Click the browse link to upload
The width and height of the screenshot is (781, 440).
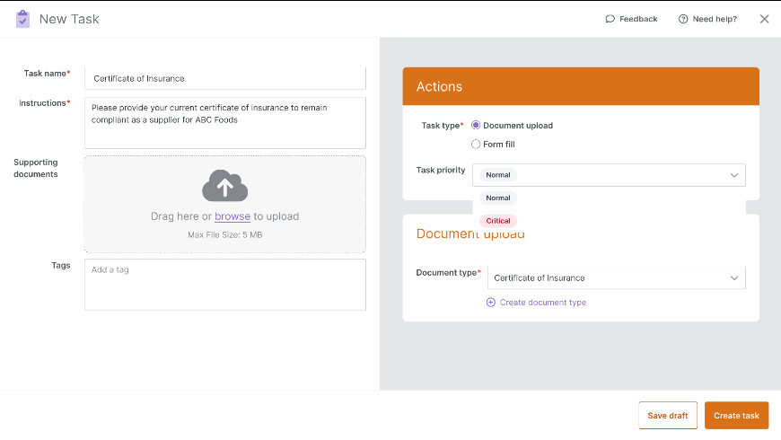pyautogui.click(x=233, y=216)
